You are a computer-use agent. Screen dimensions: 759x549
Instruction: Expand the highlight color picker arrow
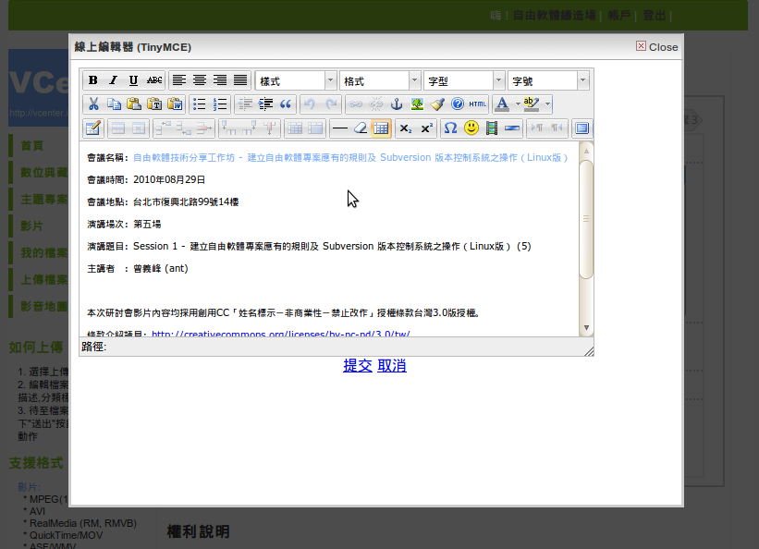point(547,104)
